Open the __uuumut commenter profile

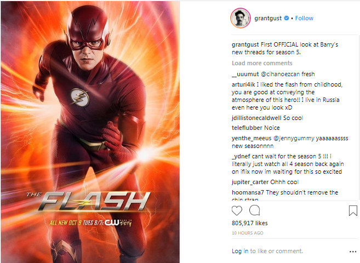[x=245, y=74]
